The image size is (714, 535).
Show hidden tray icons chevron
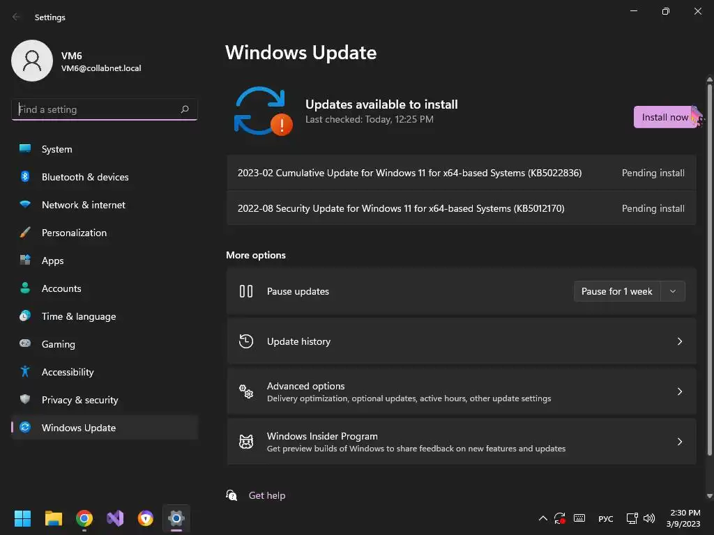[x=542, y=518]
